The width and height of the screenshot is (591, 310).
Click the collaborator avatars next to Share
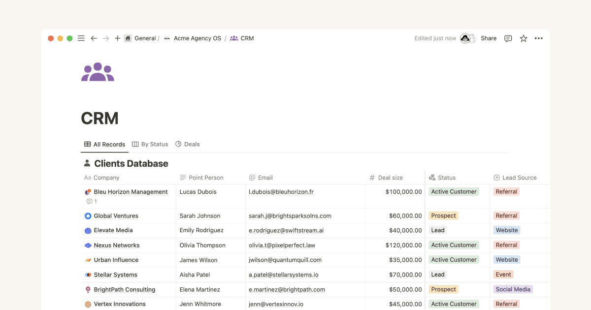(466, 38)
